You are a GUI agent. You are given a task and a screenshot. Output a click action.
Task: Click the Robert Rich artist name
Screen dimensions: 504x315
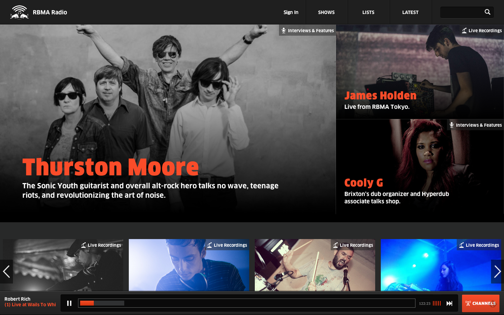(x=17, y=299)
